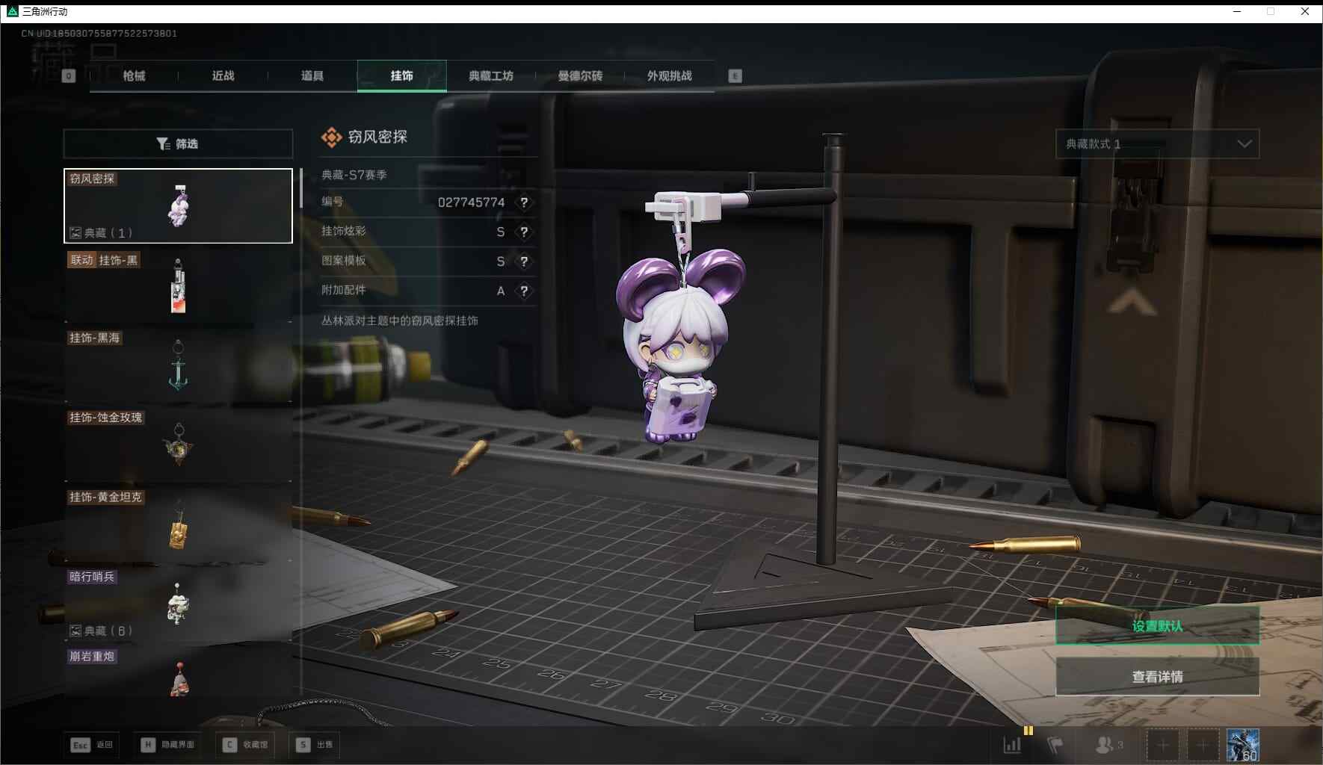Switch to the 近战 tab
1323x765 pixels.
point(223,75)
